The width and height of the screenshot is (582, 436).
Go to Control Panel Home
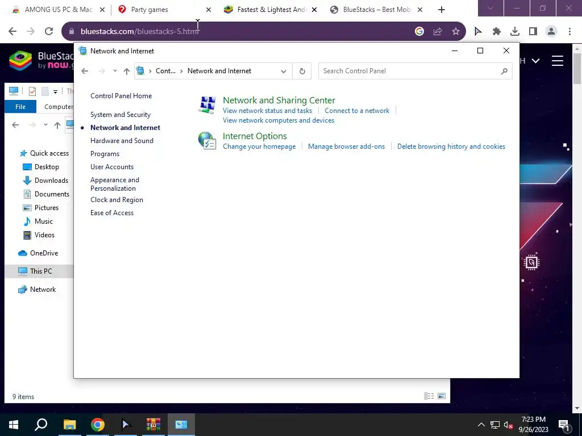tap(121, 95)
